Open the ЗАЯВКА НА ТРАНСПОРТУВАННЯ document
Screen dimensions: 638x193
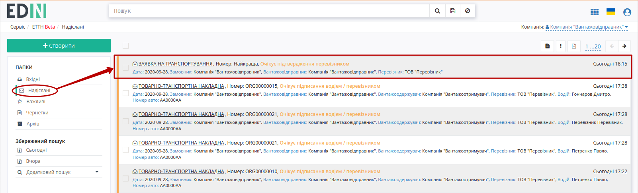pyautogui.click(x=175, y=64)
